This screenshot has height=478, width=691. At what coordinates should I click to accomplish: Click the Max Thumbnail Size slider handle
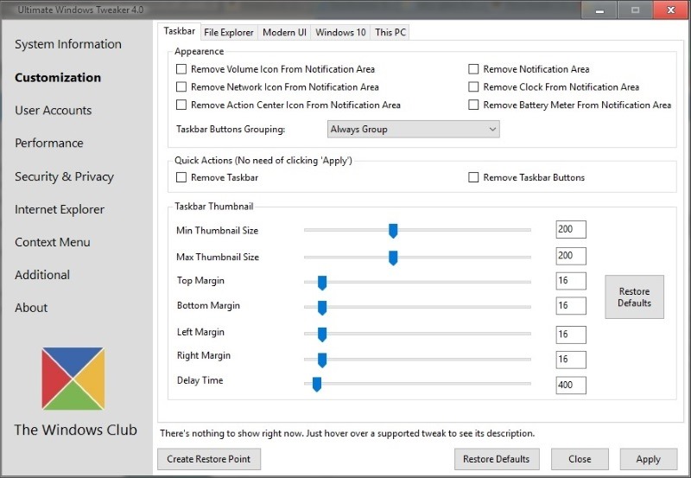click(x=393, y=258)
